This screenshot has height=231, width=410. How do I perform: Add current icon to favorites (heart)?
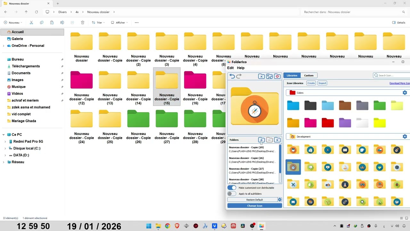point(277,76)
